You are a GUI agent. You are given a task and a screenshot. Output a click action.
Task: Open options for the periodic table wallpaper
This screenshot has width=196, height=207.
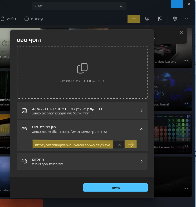pos(186,146)
